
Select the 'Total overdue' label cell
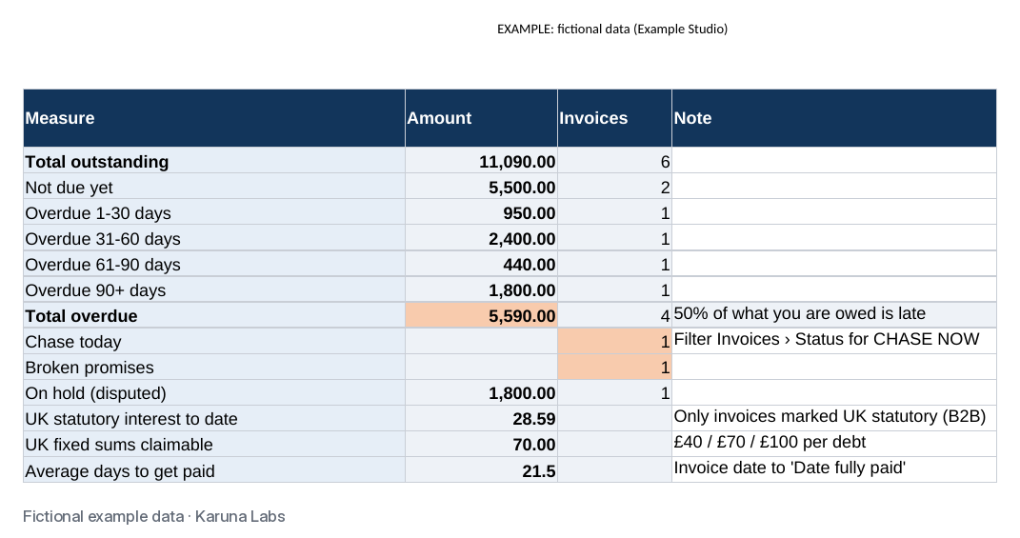click(214, 315)
